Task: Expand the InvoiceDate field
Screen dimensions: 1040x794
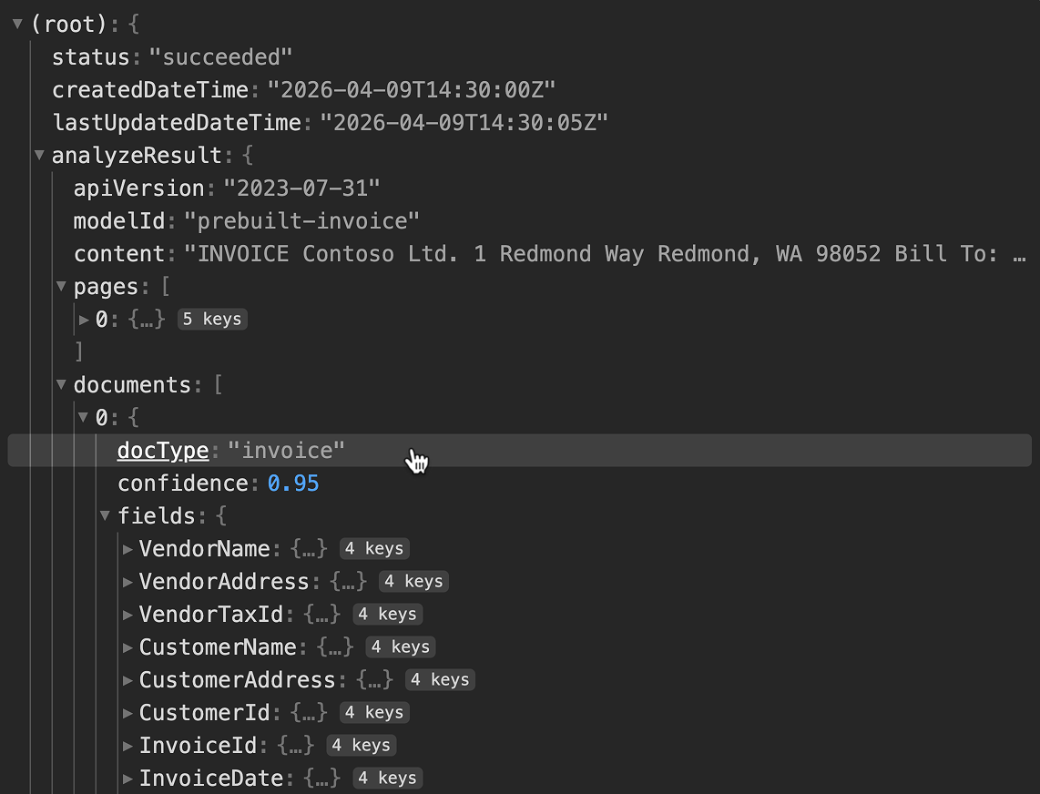Action: click(127, 779)
